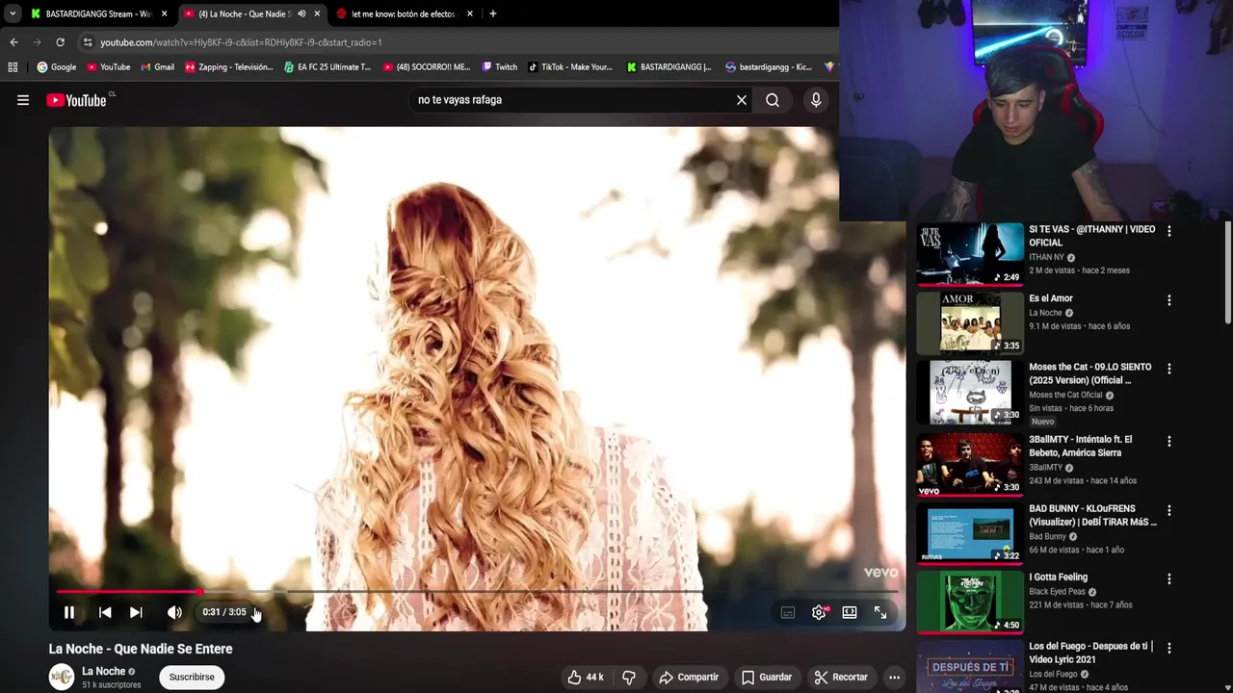Dislike the video

(629, 677)
